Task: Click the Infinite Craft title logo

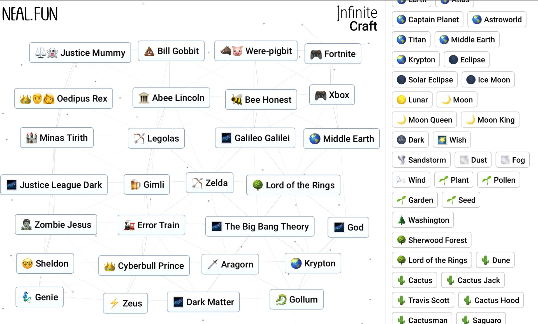Action: [x=357, y=19]
